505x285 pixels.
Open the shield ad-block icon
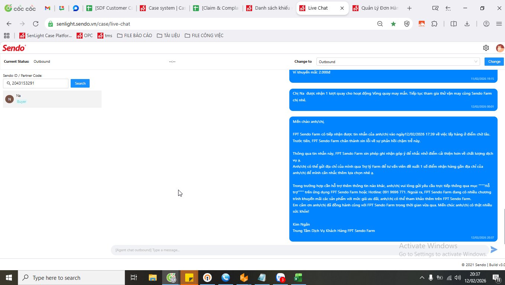tap(407, 24)
